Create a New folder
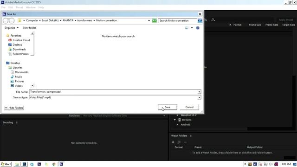This screenshot has height=167, width=297. (x=30, y=28)
